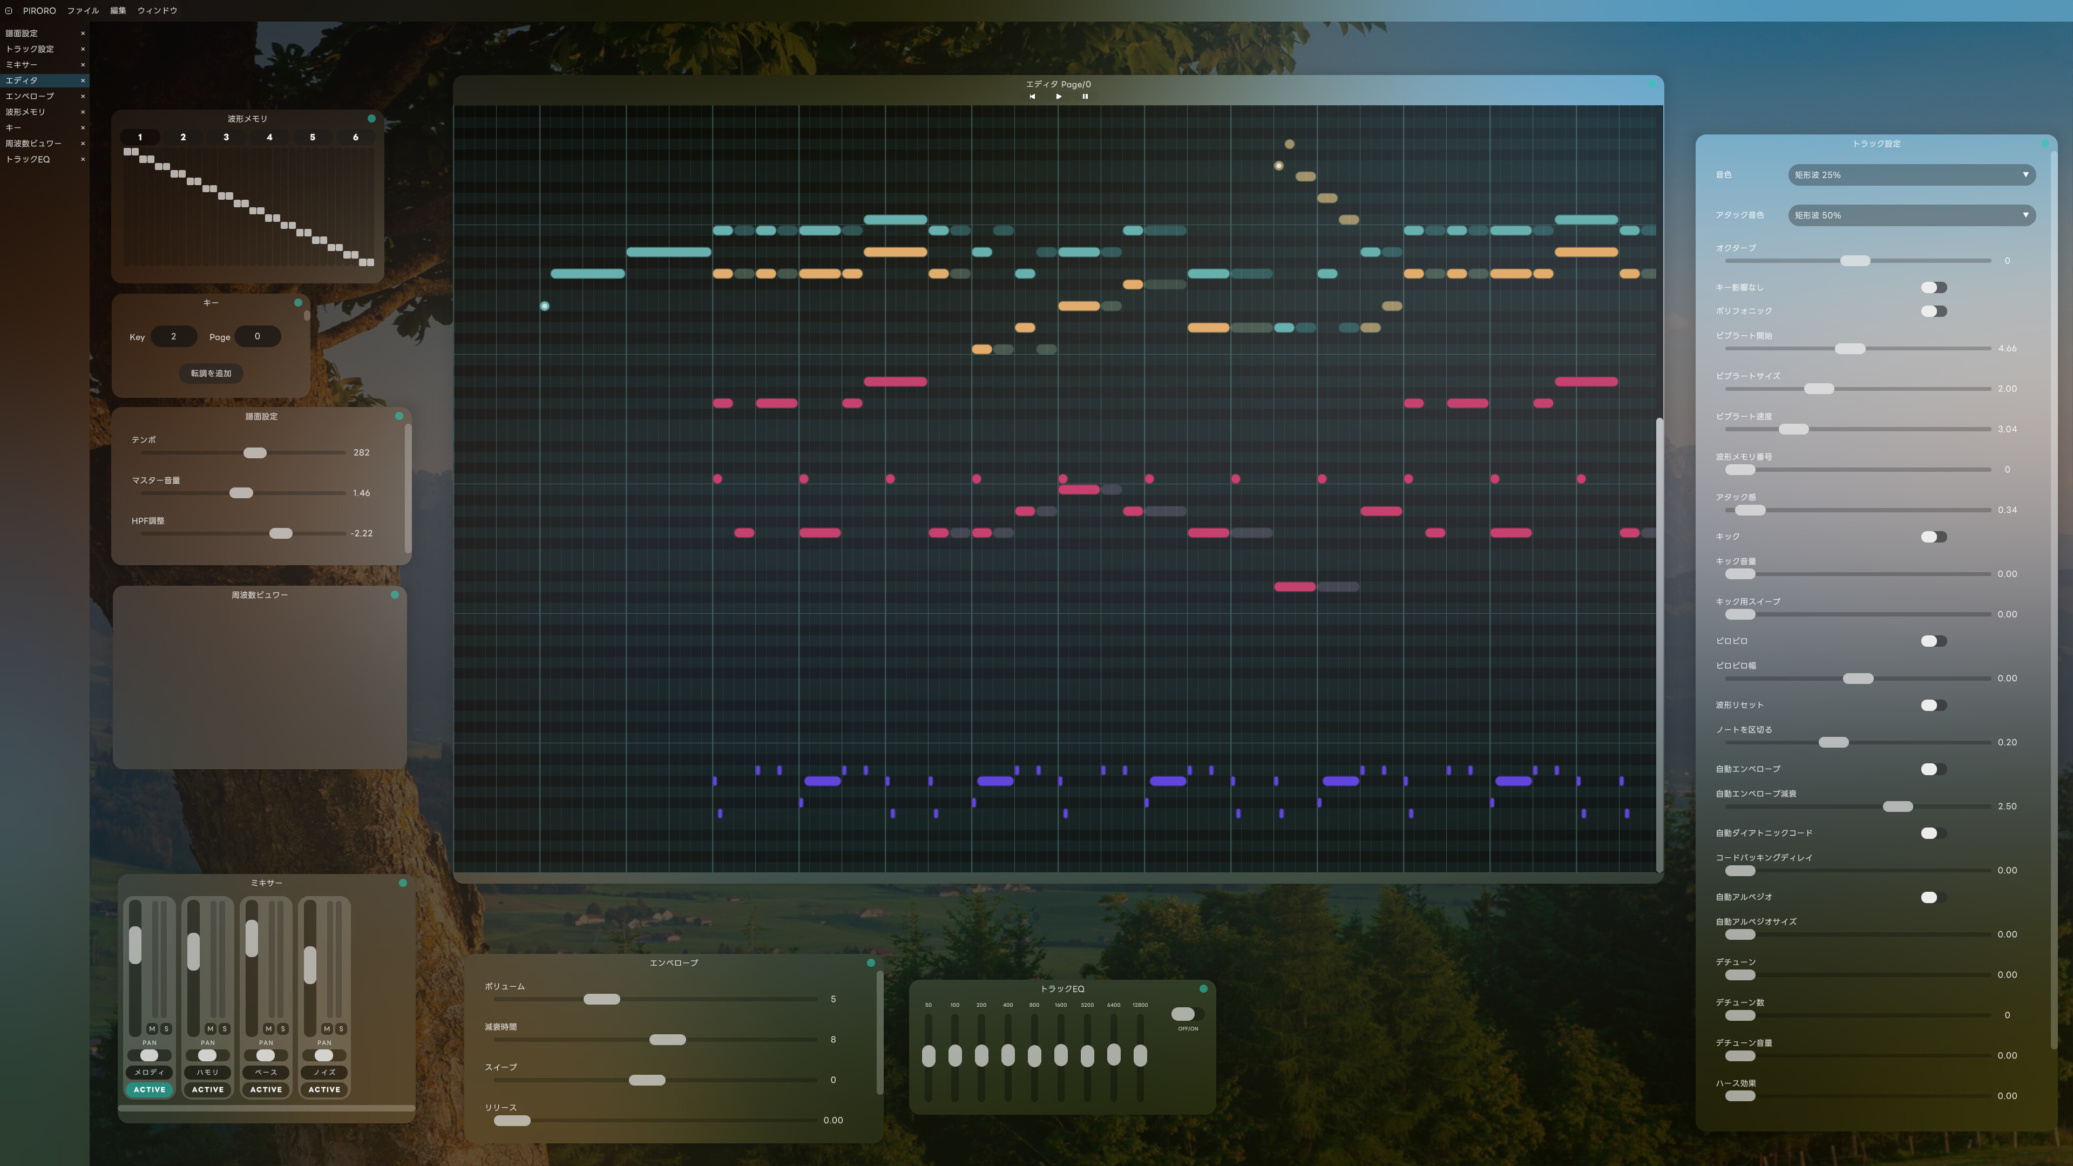Adjust the テンポ slider in 譜面設定
This screenshot has height=1166, width=2073.
255,452
